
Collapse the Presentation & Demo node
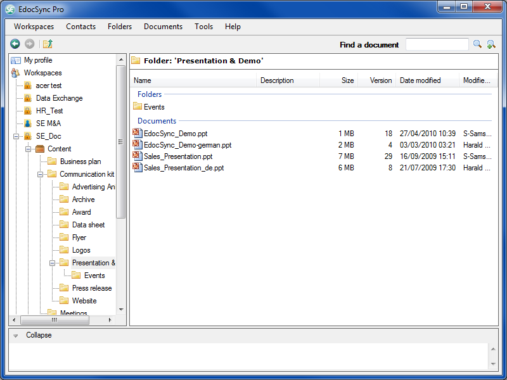click(x=52, y=263)
